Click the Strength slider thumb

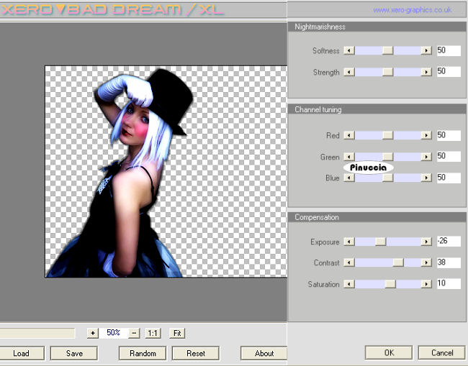tap(387, 72)
